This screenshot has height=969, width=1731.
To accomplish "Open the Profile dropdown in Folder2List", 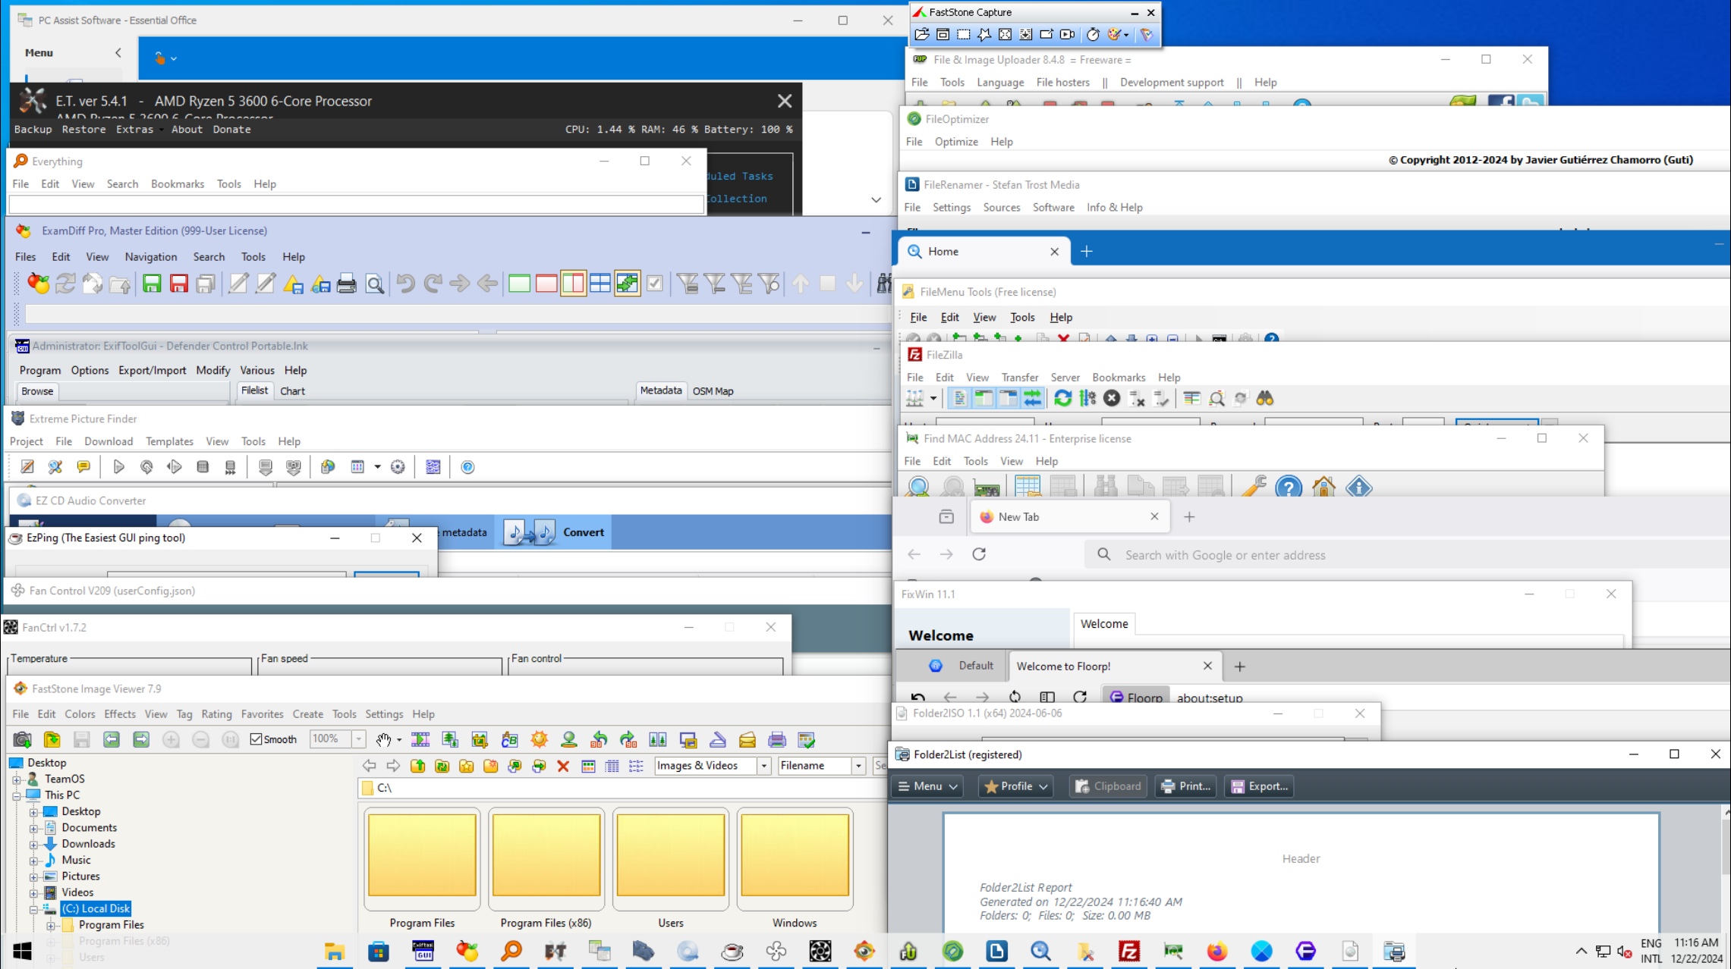I will pos(1015,786).
